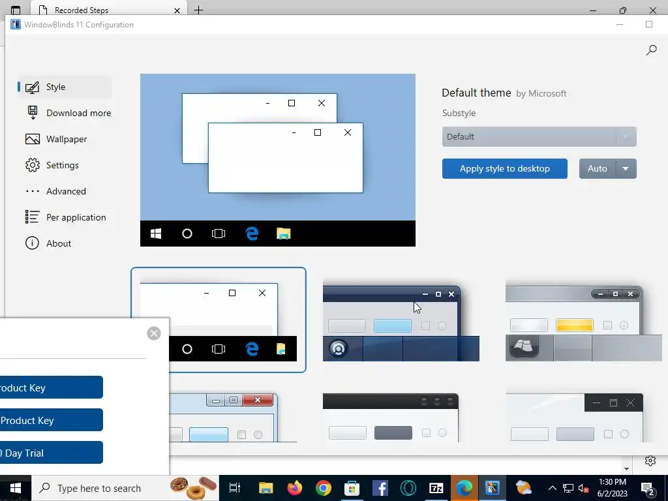Click gear icon at bottom right
The image size is (668, 501).
point(650,461)
